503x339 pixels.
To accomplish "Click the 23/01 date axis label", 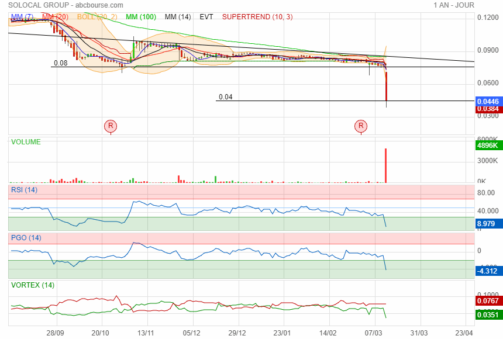I will 282,333.
